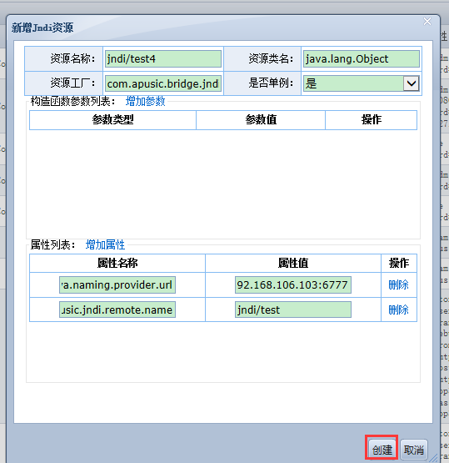Click the 参数值 column header

pyautogui.click(x=261, y=120)
